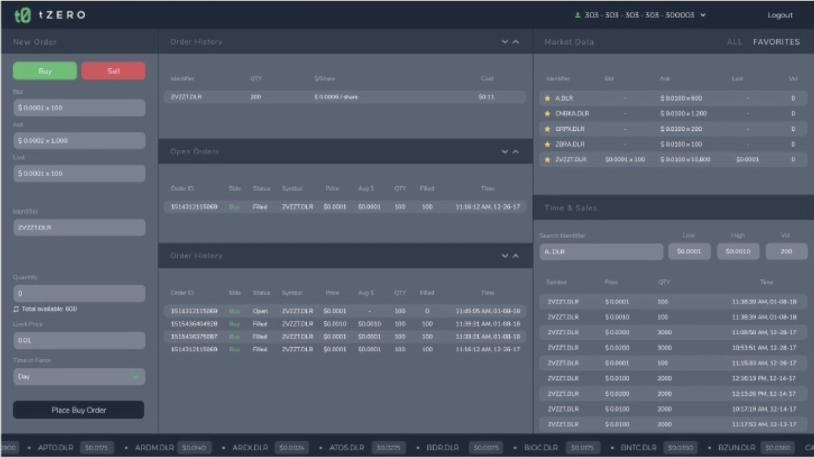Select order row 1515436404928
The width and height of the screenshot is (814, 457).
coord(345,324)
